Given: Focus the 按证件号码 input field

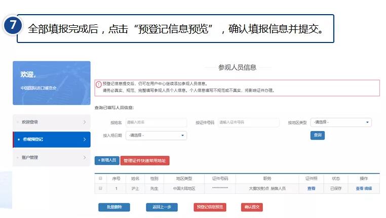Looking at the screenshot, I should click(248, 122).
